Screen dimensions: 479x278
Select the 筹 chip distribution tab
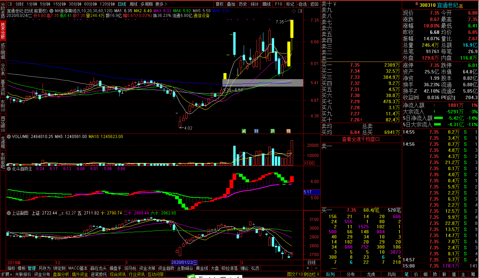(473, 274)
